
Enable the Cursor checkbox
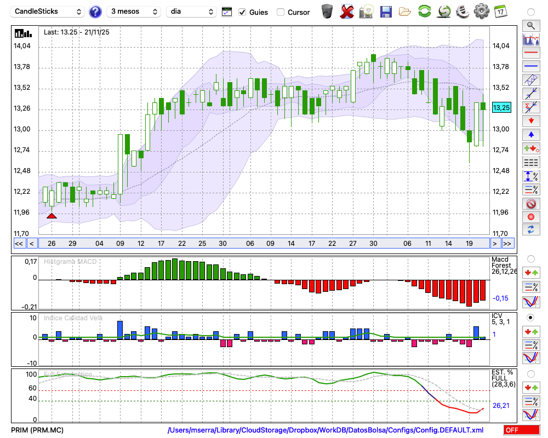pyautogui.click(x=280, y=12)
